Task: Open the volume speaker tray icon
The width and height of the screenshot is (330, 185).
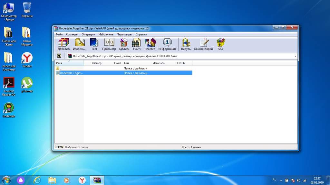Action: [298, 180]
